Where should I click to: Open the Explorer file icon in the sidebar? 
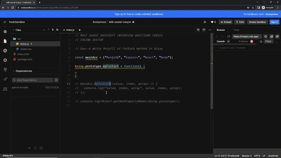point(5,41)
